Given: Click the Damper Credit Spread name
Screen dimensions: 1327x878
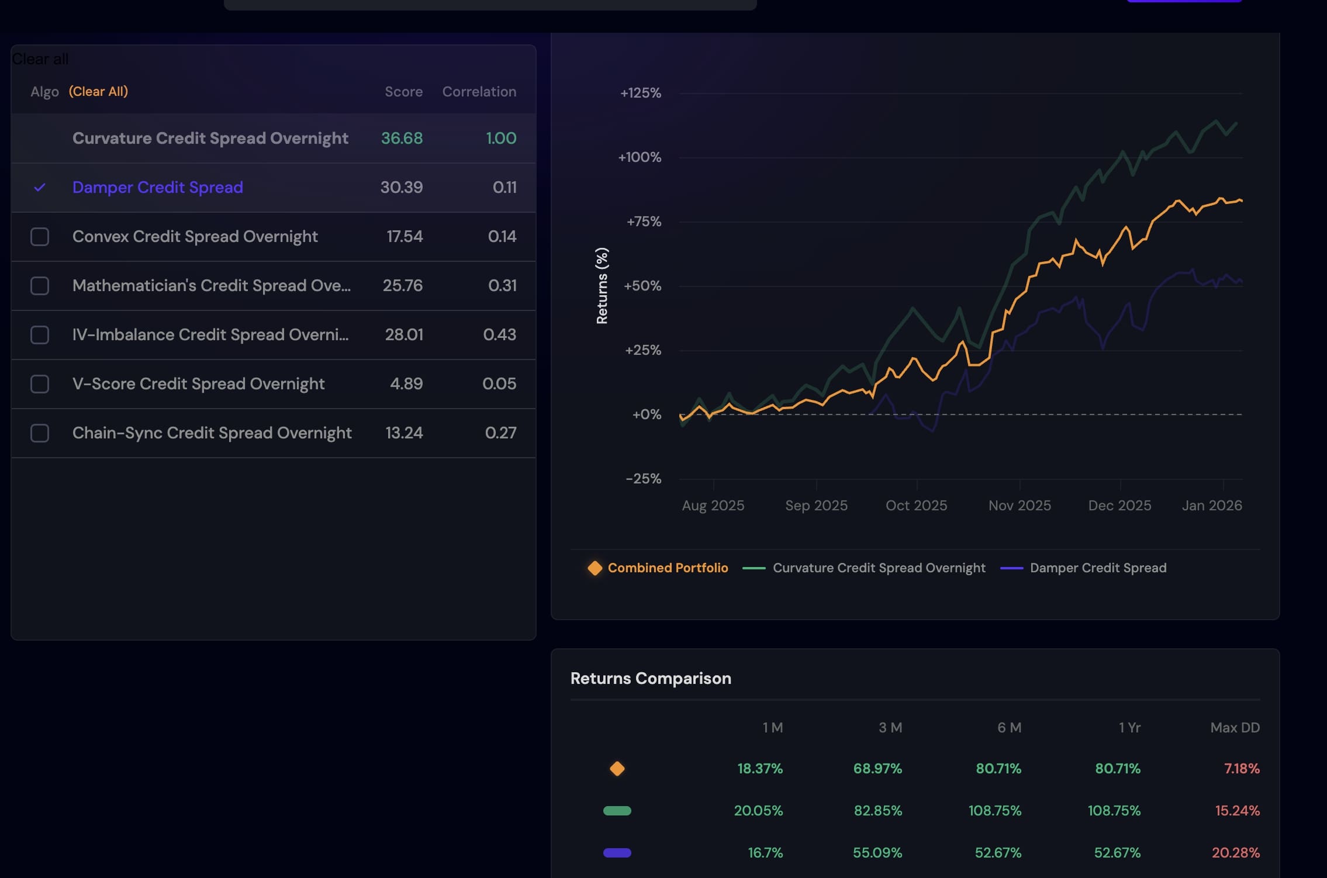Looking at the screenshot, I should tap(157, 188).
